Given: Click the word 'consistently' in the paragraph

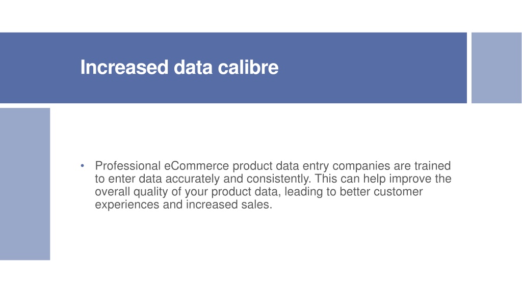Looking at the screenshot, I should 279,179.
